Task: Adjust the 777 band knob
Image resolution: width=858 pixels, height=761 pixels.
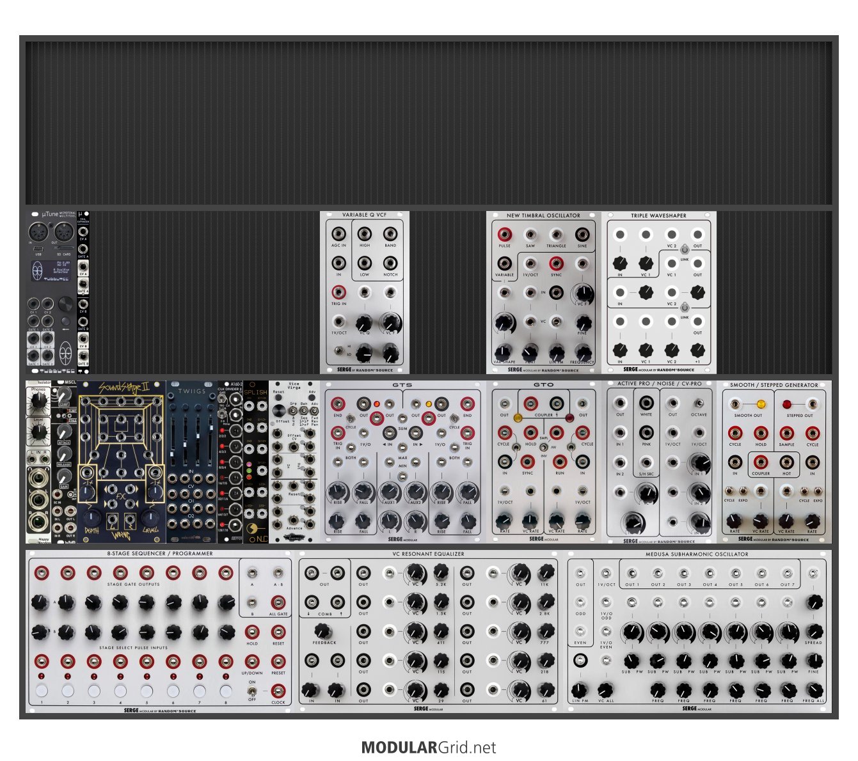Action: pos(545,631)
